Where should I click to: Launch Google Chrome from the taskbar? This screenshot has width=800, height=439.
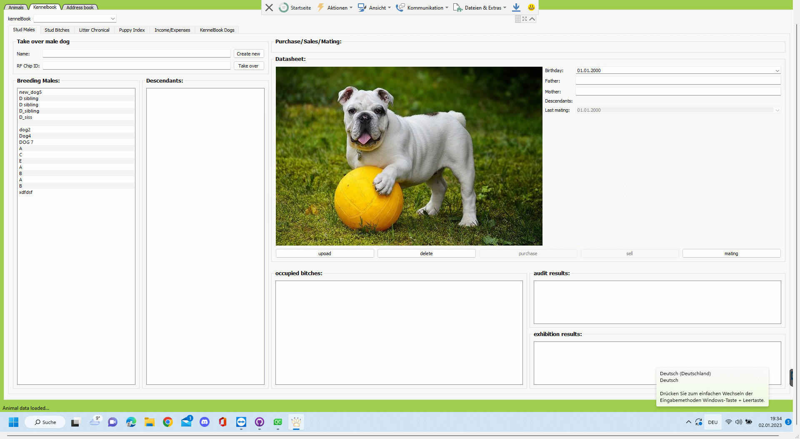167,422
